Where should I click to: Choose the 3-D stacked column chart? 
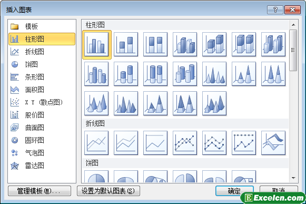(214, 45)
